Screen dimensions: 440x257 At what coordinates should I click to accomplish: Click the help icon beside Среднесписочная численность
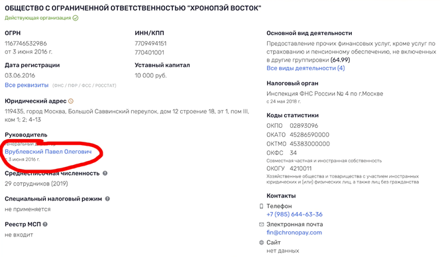click(x=105, y=174)
